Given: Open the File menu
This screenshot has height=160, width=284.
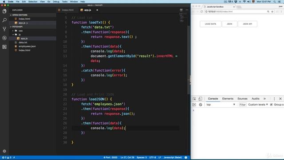Looking at the screenshot, I should (17, 2).
